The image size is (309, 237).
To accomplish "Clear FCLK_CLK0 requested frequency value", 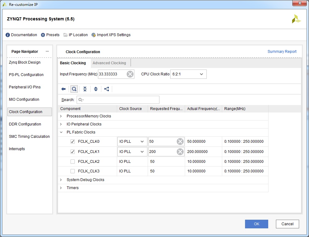I will (180, 142).
